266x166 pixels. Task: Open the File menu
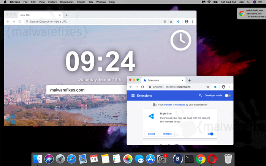[25, 2]
